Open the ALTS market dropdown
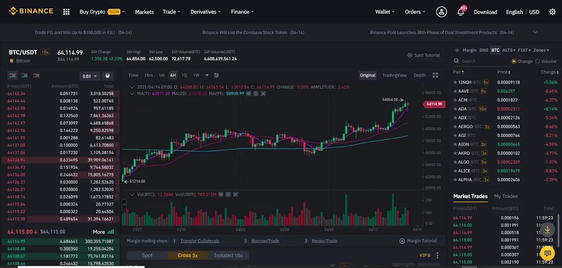The image size is (562, 268). pyautogui.click(x=509, y=50)
